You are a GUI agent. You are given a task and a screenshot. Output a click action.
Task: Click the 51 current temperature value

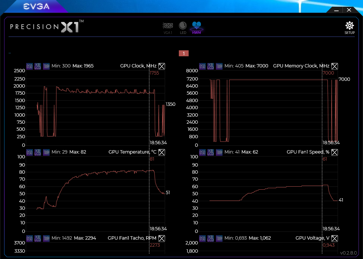point(168,192)
